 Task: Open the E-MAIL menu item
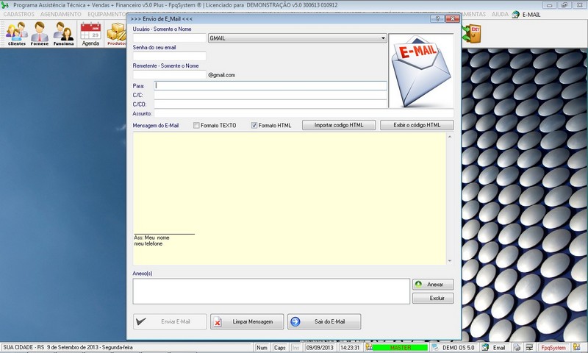coord(531,14)
